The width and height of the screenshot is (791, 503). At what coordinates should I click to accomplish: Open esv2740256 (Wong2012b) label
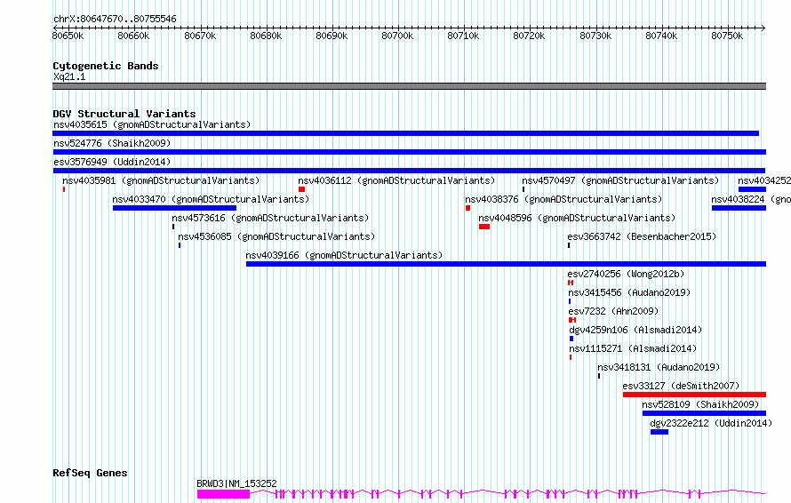click(x=626, y=274)
